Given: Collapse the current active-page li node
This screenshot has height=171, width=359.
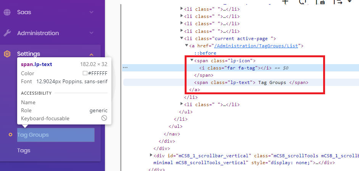Looking at the screenshot, I should click(x=182, y=39).
